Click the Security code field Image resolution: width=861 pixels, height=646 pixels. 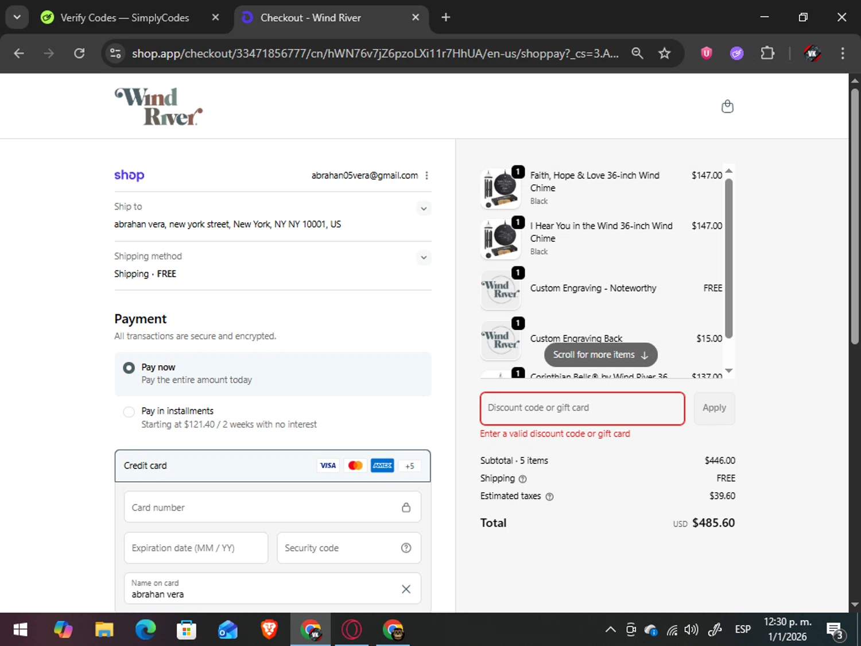tap(349, 548)
